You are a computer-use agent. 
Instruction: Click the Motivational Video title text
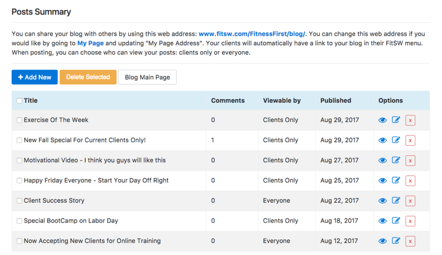(95, 161)
